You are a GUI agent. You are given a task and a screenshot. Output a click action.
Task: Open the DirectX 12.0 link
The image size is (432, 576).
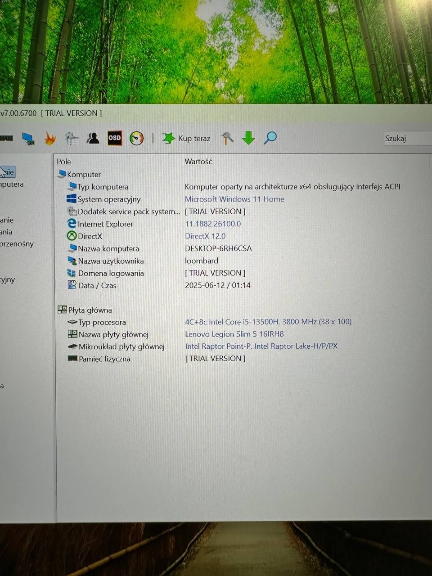pyautogui.click(x=205, y=236)
